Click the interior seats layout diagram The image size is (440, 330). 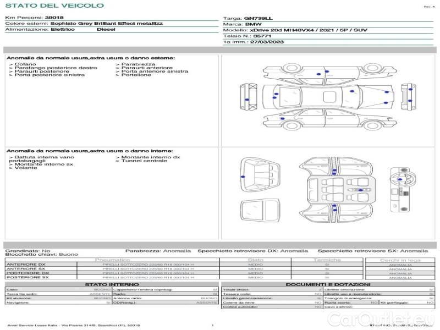click(337, 190)
